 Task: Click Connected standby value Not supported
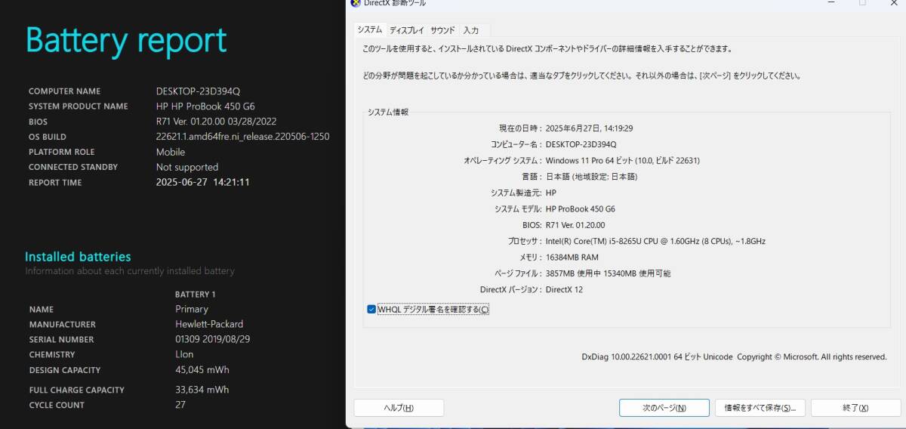point(187,167)
